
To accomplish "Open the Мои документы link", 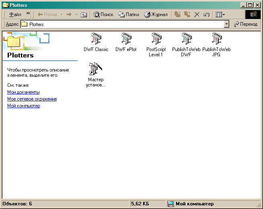I will pyautogui.click(x=23, y=92).
